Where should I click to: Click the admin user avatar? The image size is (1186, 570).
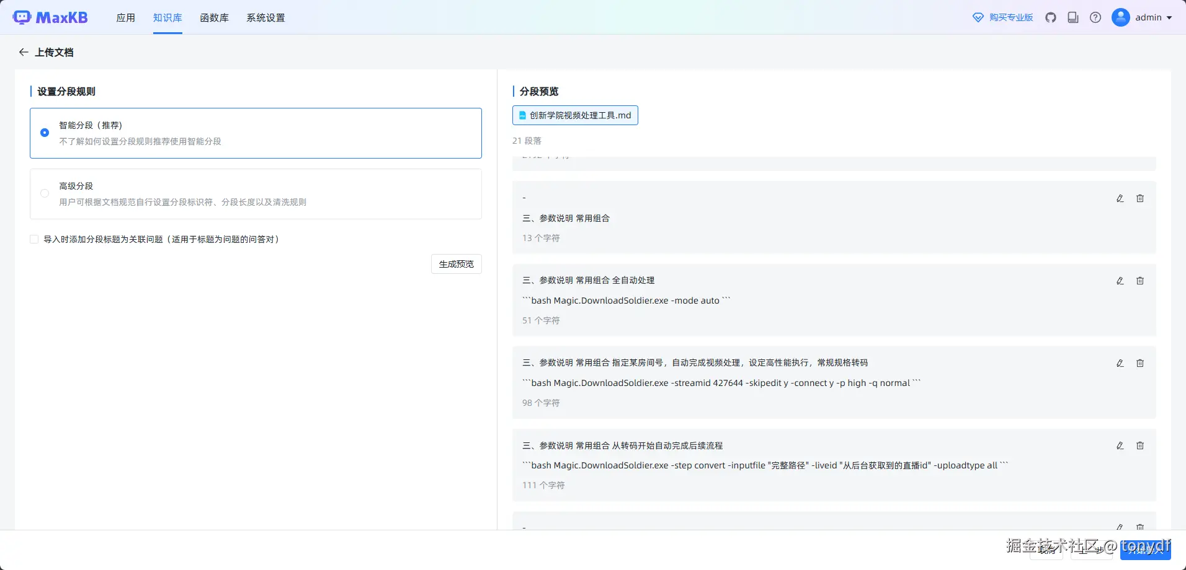1121,17
